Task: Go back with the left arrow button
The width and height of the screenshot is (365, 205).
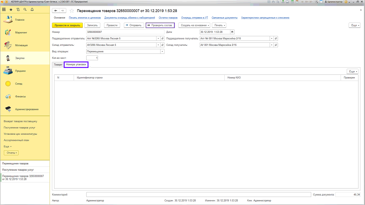Action: (56, 10)
